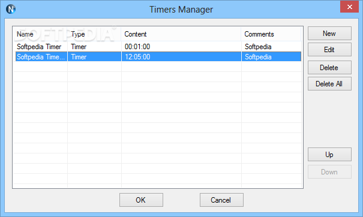Sort by the Name column header
This screenshot has width=363, height=217.
click(40, 34)
